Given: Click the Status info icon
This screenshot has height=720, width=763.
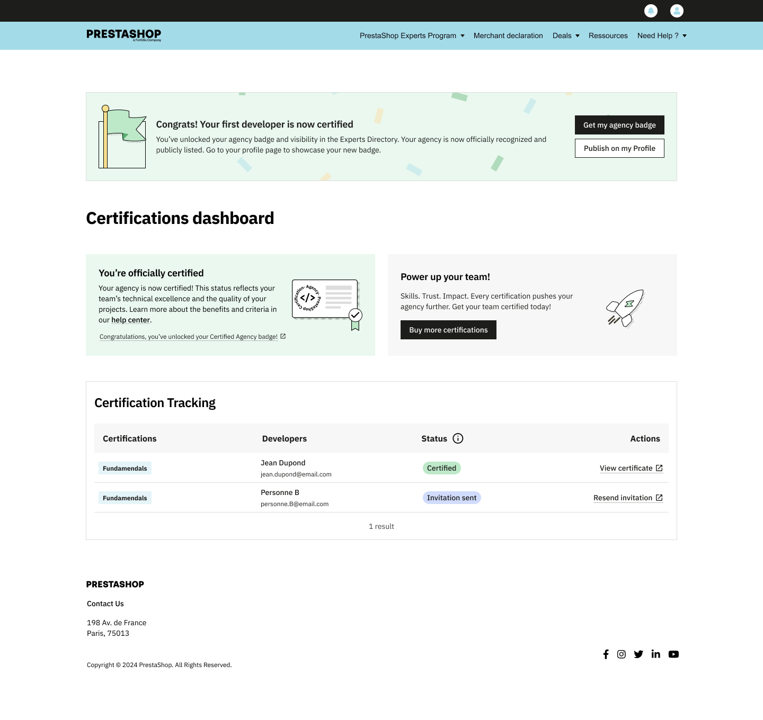Looking at the screenshot, I should [x=458, y=438].
